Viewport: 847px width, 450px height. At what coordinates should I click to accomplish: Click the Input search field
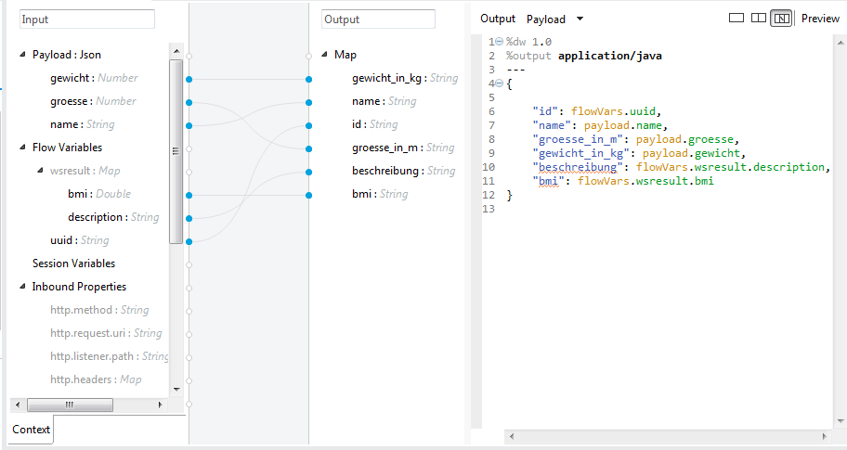point(87,19)
